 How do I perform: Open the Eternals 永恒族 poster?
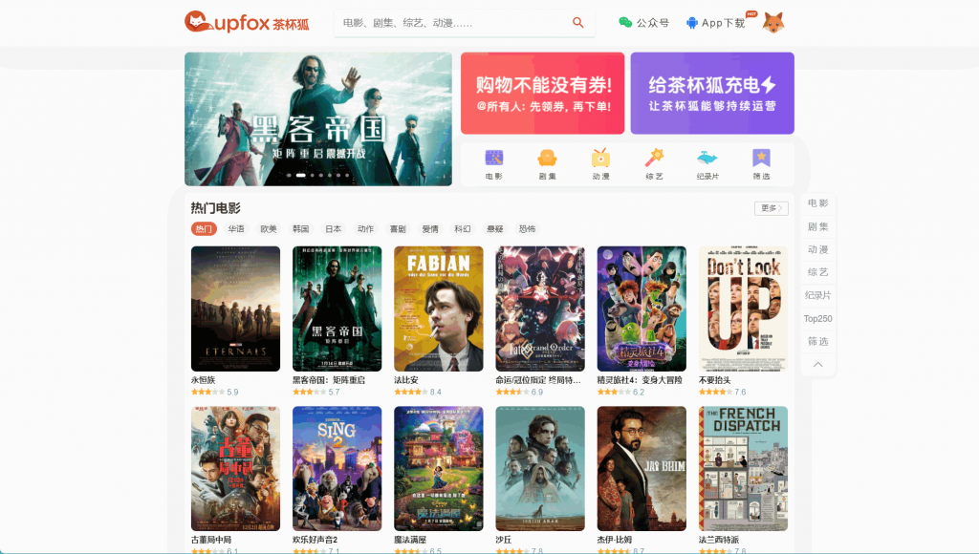point(235,309)
